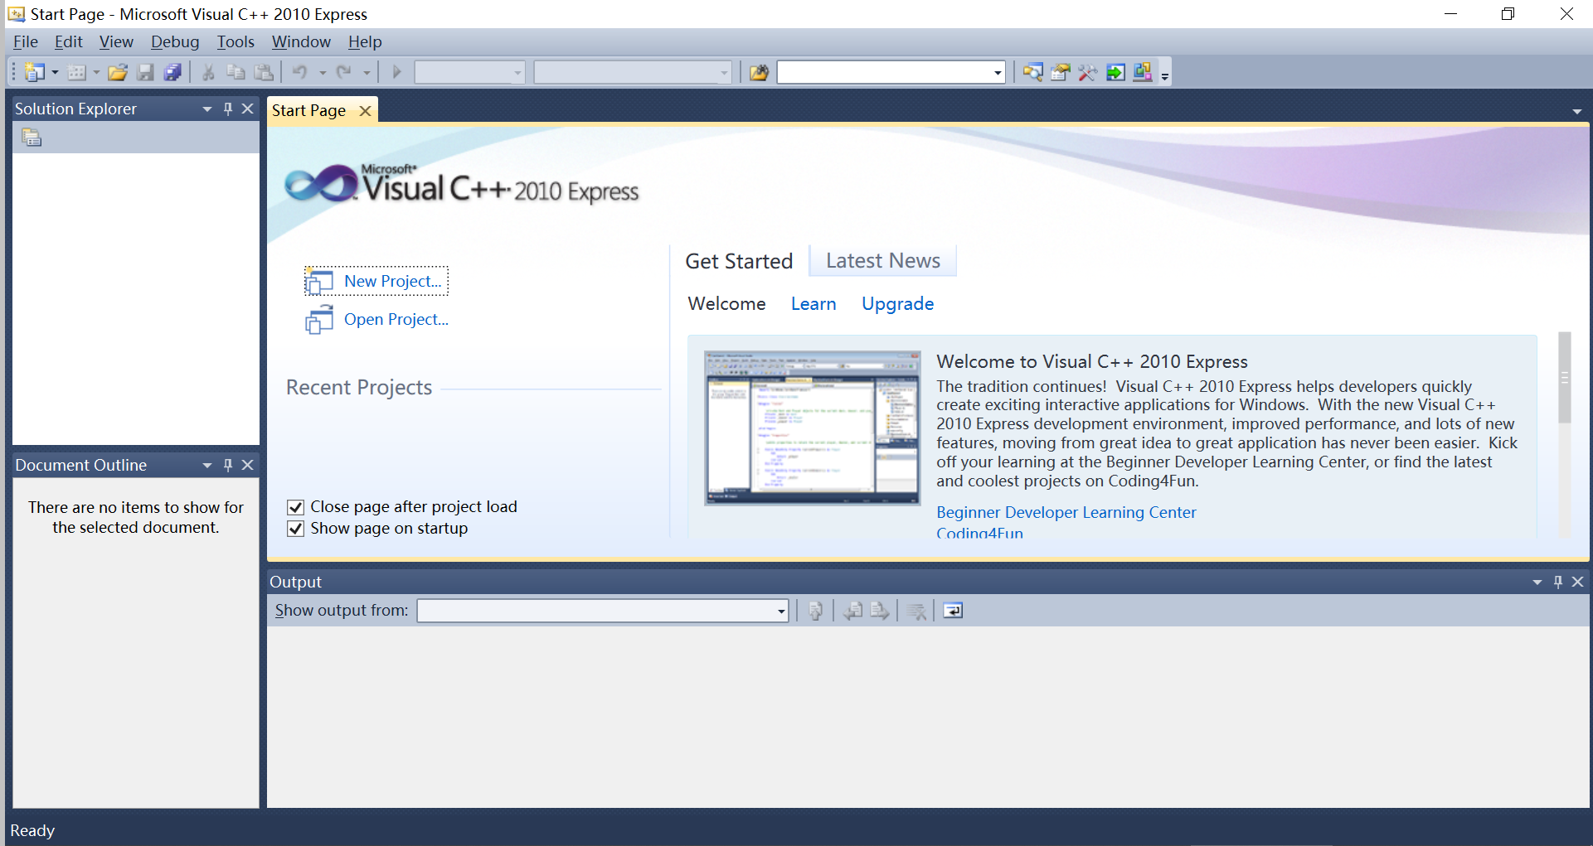This screenshot has height=846, width=1593.
Task: Click the New Project toolbar icon
Action: (x=35, y=73)
